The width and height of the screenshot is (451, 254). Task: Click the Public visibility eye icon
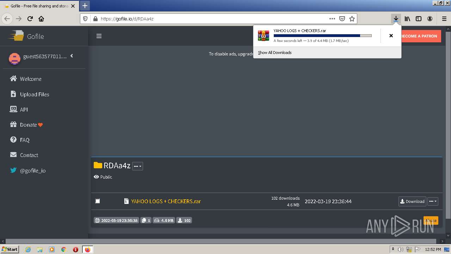(96, 177)
